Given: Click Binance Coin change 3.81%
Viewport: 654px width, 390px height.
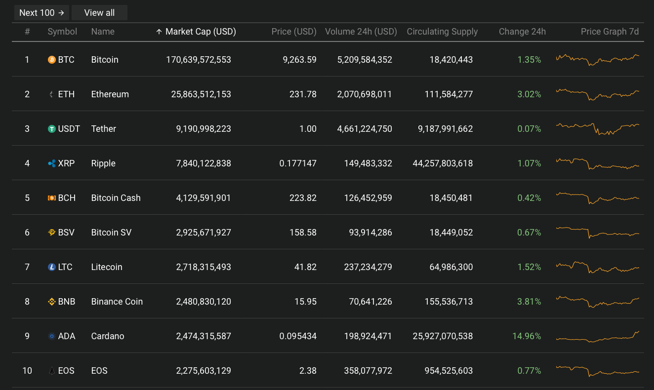Looking at the screenshot, I should tap(529, 302).
